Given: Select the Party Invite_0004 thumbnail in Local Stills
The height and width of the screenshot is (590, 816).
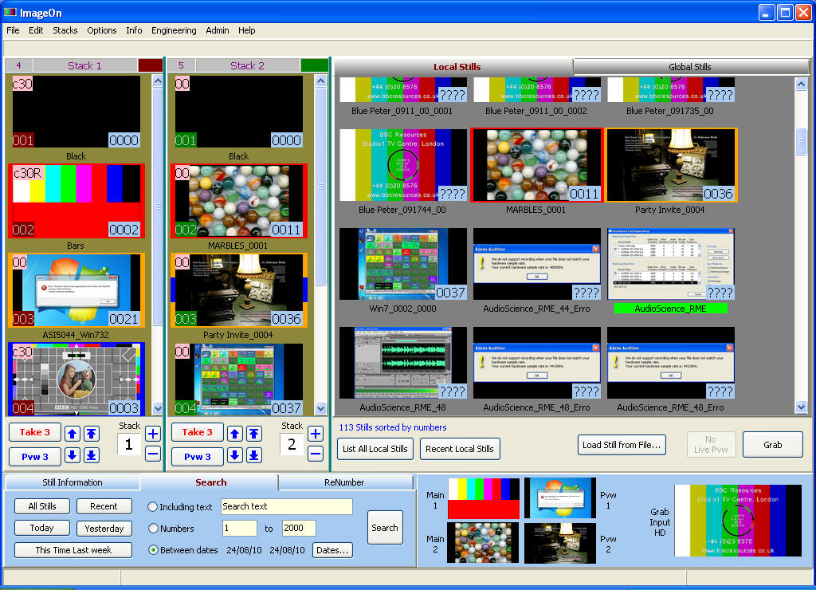Looking at the screenshot, I should (669, 165).
